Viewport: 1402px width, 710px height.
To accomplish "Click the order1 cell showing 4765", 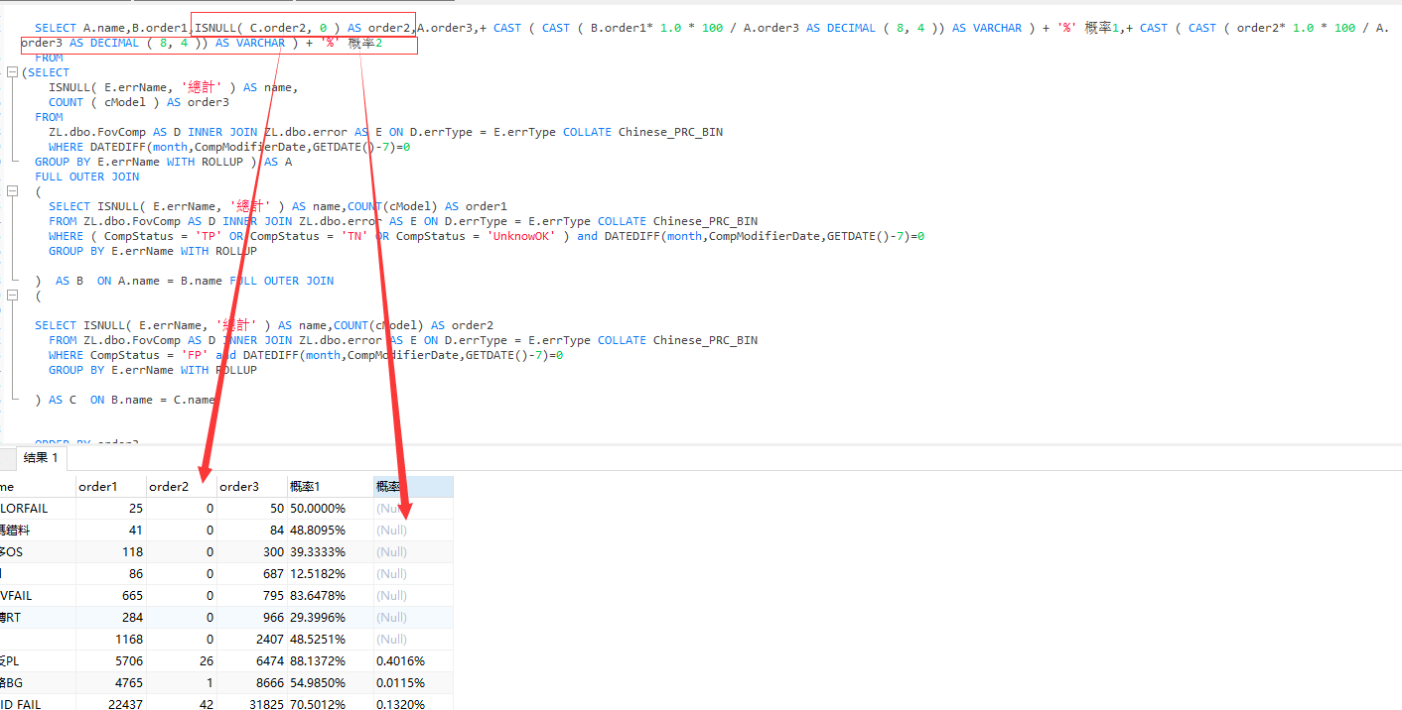I will coord(111,682).
